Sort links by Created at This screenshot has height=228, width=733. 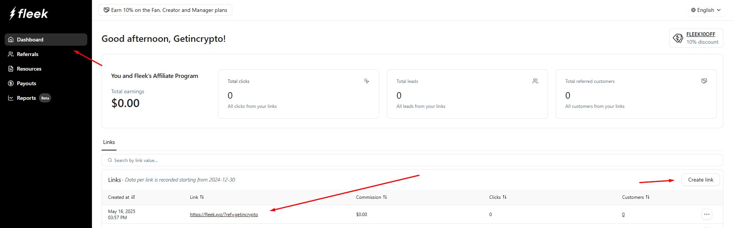click(x=122, y=197)
